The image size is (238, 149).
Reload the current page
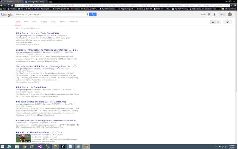[x=9, y=5]
